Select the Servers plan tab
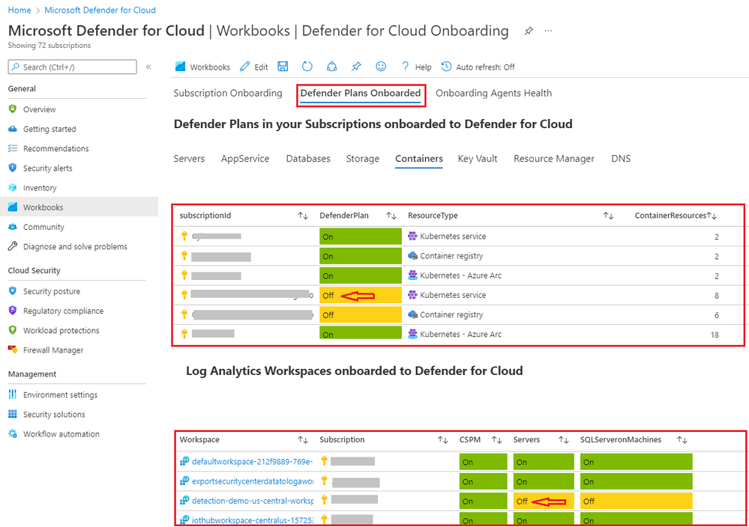The height and width of the screenshot is (527, 749). coord(189,159)
